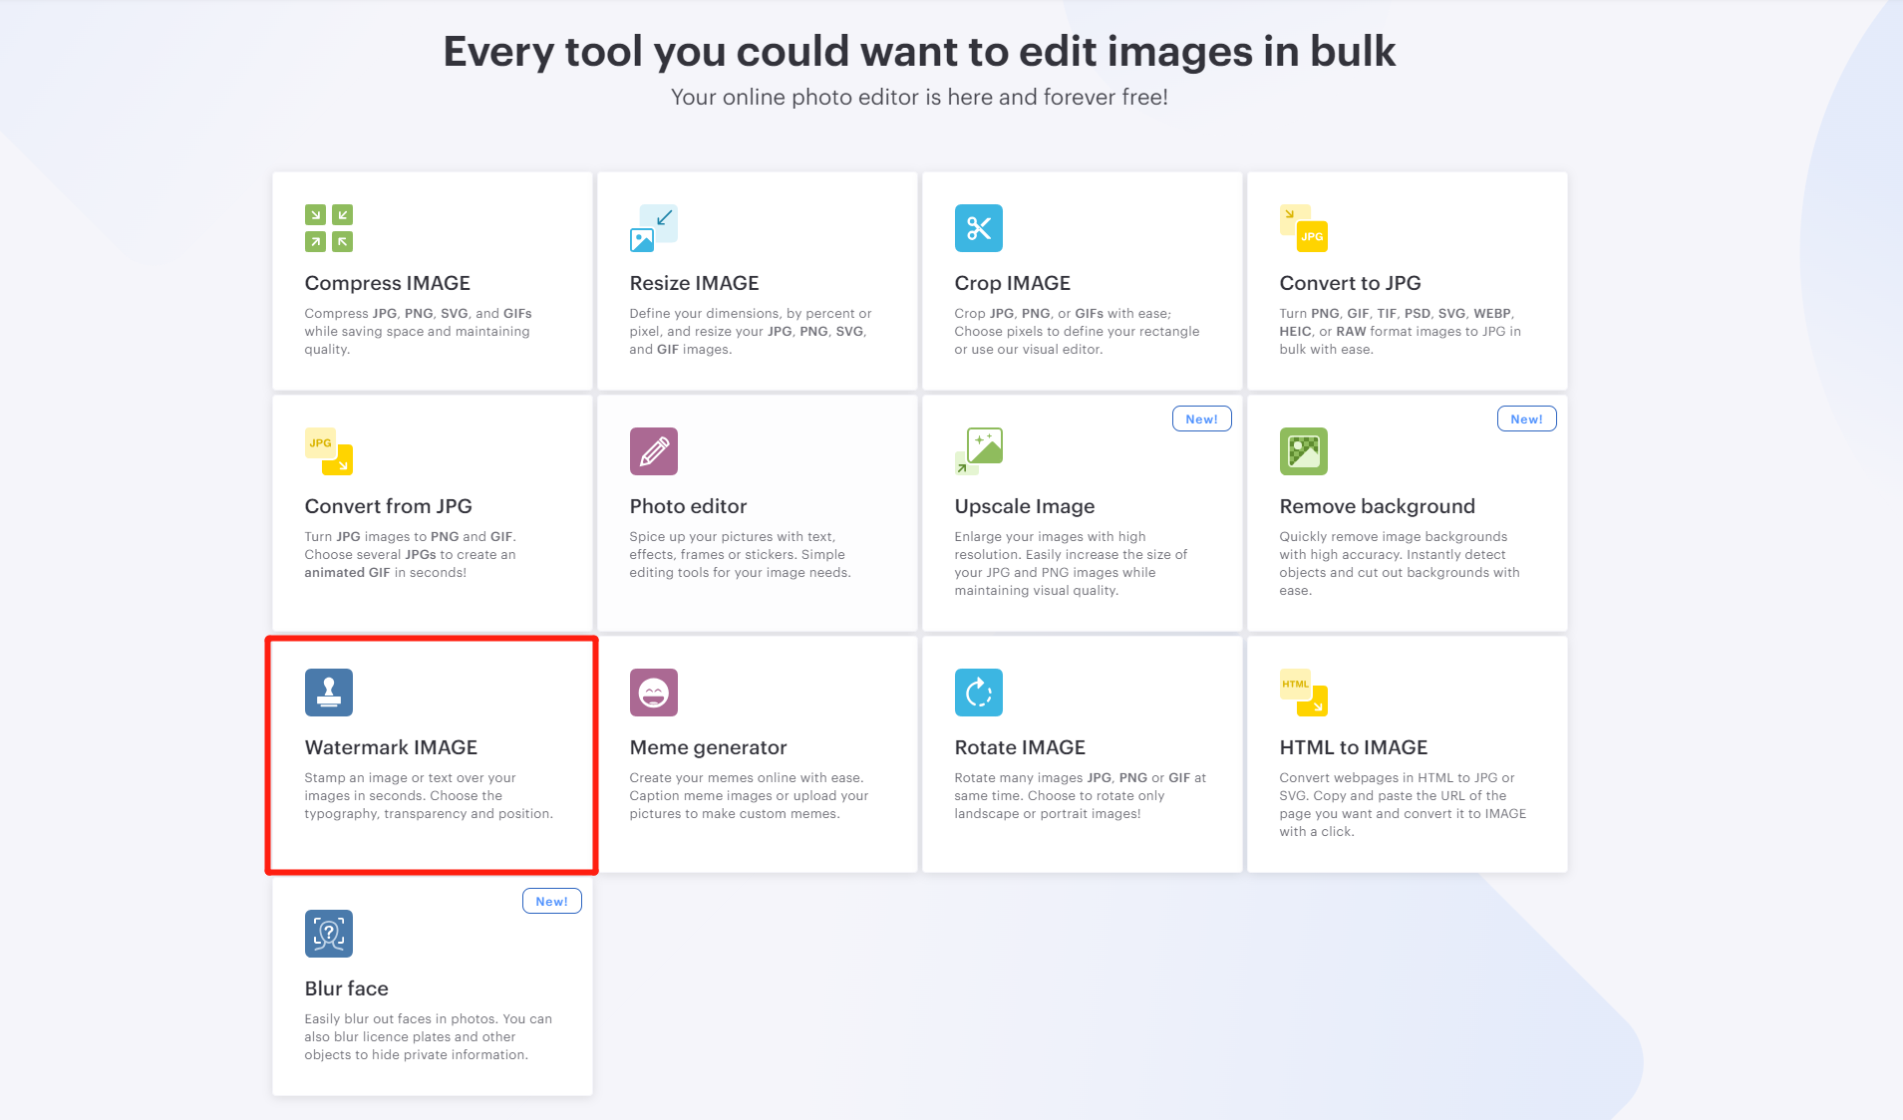Image resolution: width=1903 pixels, height=1120 pixels.
Task: Open the Convert to JPG title
Action: 1351,283
